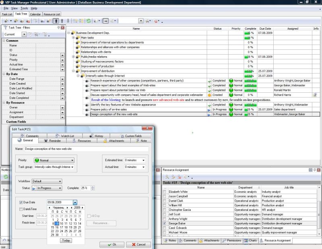322x249 pixels.
Task: Pin the Task Tree Filters panel
Action: tap(59, 28)
